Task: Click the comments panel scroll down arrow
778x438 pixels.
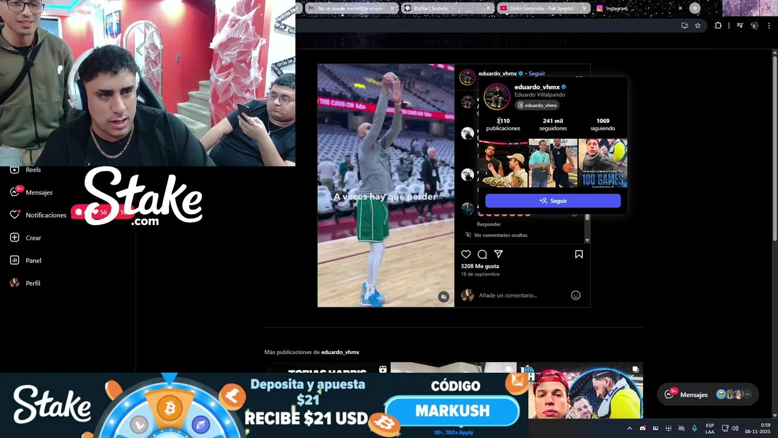Action: tap(587, 241)
